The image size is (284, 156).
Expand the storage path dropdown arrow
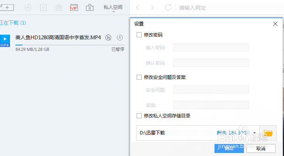tap(254, 133)
